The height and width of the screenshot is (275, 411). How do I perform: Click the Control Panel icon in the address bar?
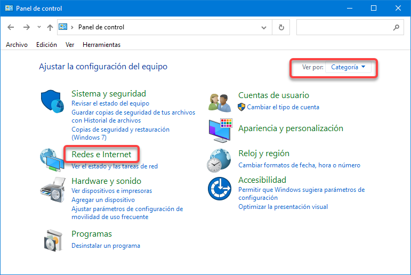tap(63, 27)
